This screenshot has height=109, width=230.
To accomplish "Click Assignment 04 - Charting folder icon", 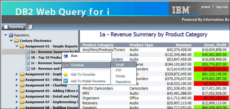I will tap(22, 85).
